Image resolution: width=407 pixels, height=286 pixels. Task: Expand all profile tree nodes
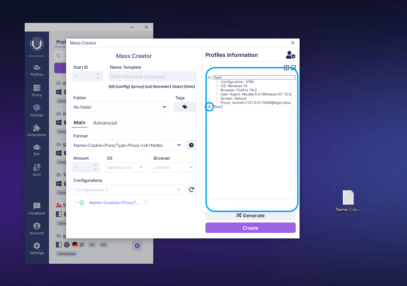[x=286, y=68]
